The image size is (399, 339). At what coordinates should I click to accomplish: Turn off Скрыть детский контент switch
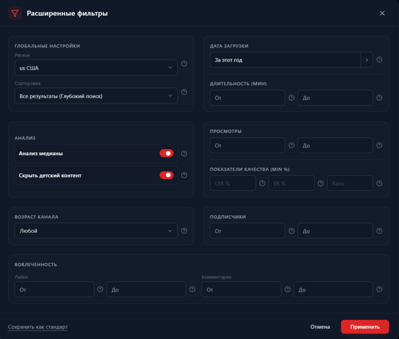167,175
